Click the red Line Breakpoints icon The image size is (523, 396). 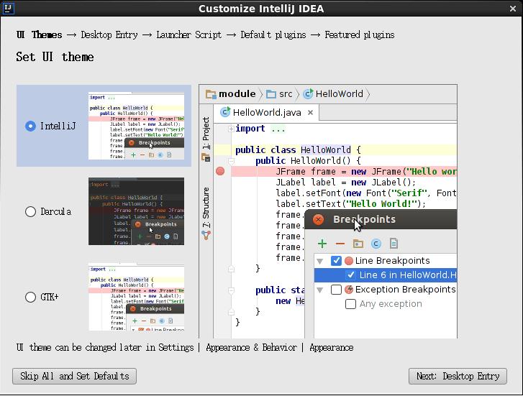[x=349, y=261]
